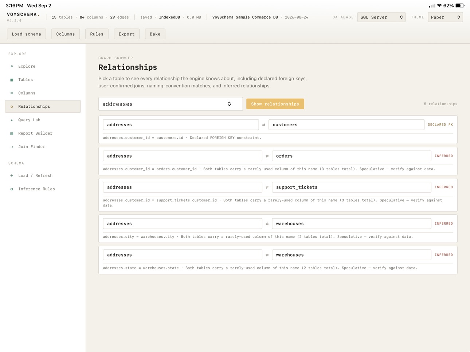This screenshot has height=352, width=470.
Task: Click swap icon between addresses and support_tickets
Action: [267, 187]
